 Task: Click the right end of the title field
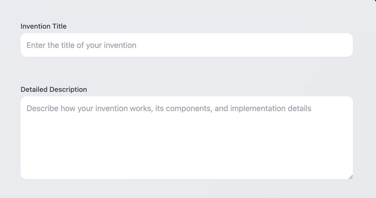(343, 45)
